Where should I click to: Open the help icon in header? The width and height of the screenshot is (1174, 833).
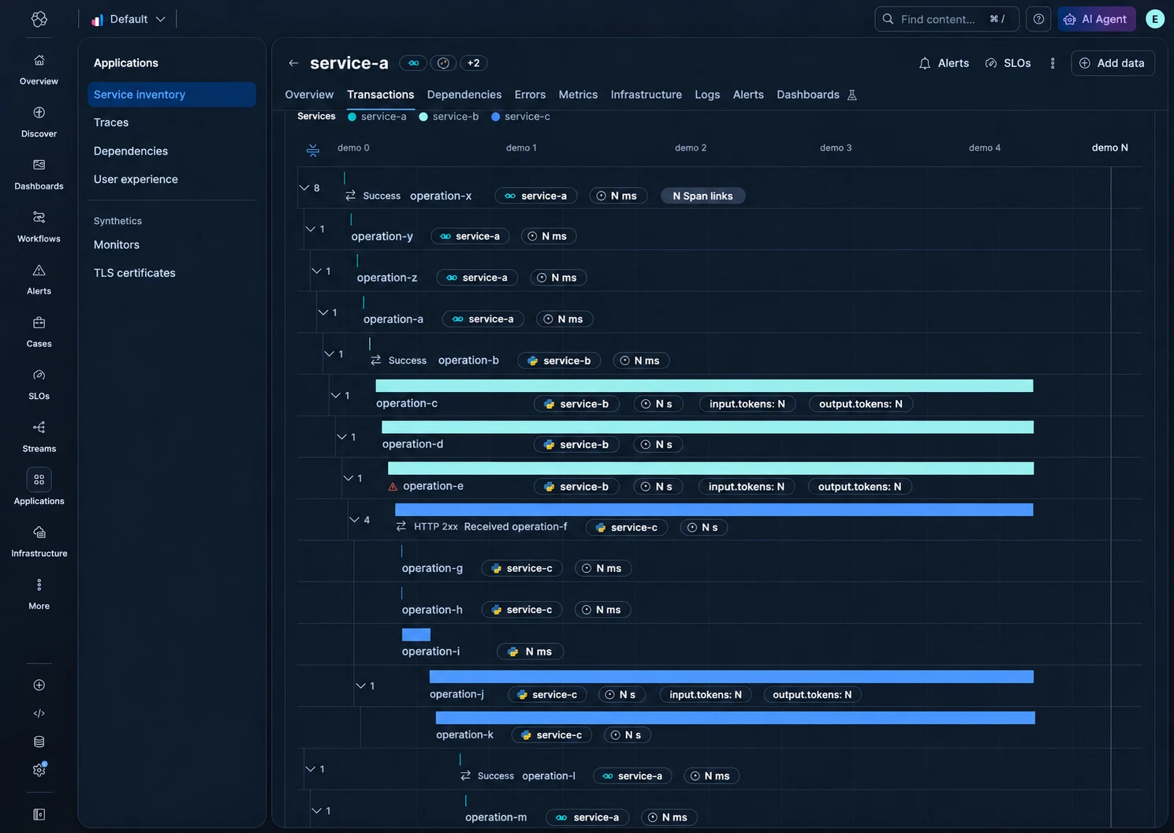tap(1038, 19)
